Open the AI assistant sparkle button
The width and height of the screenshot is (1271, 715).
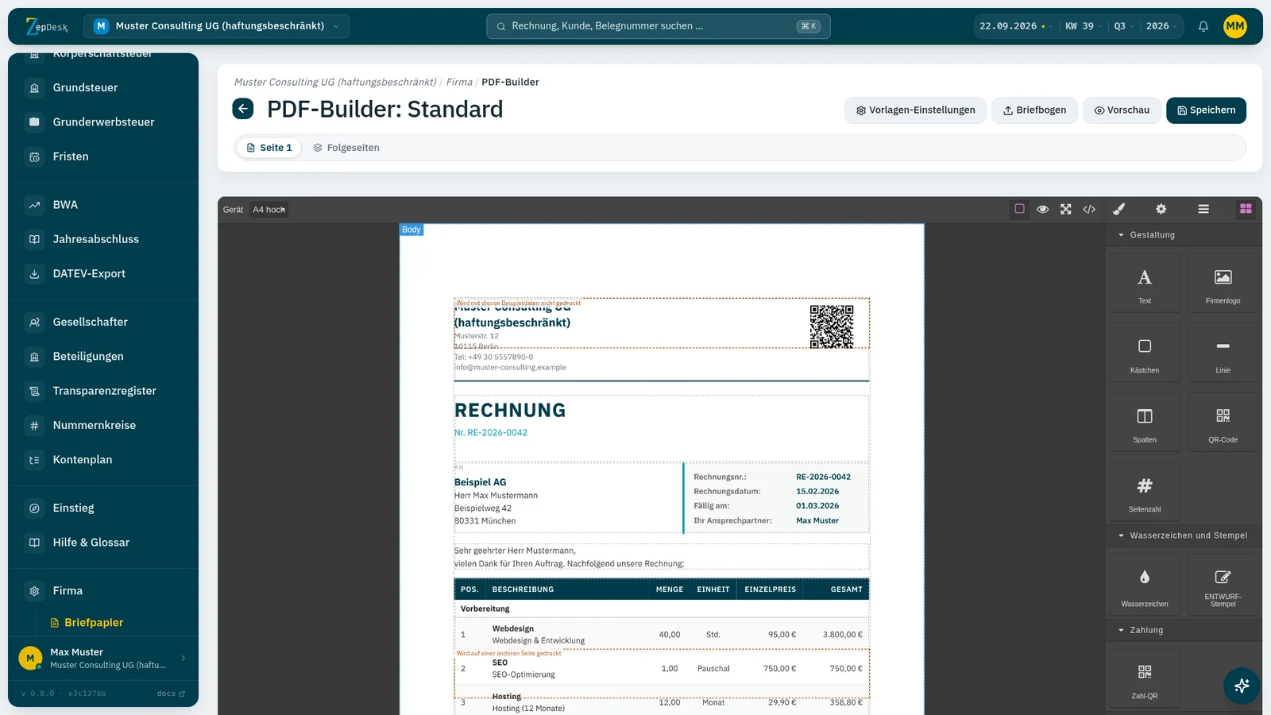pyautogui.click(x=1242, y=686)
